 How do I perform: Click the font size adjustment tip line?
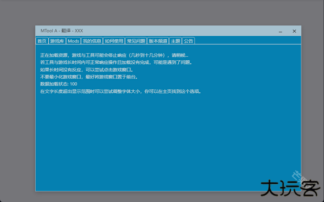tap(121, 91)
